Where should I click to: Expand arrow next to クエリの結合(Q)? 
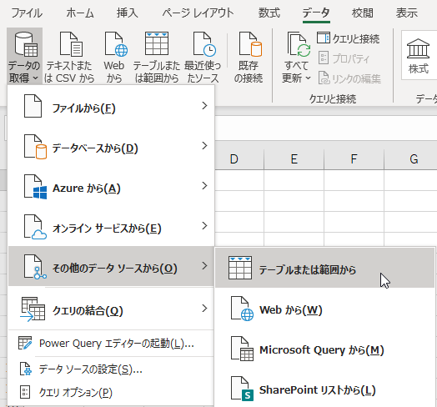(204, 309)
